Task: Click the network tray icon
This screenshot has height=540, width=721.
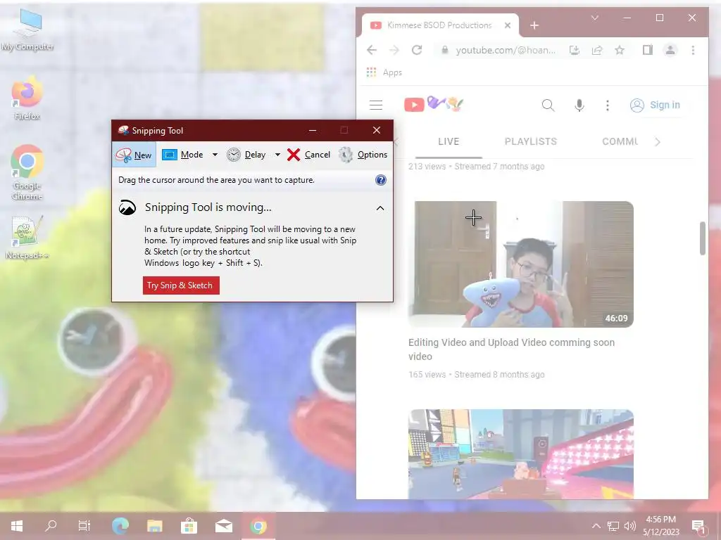Action: click(x=613, y=526)
